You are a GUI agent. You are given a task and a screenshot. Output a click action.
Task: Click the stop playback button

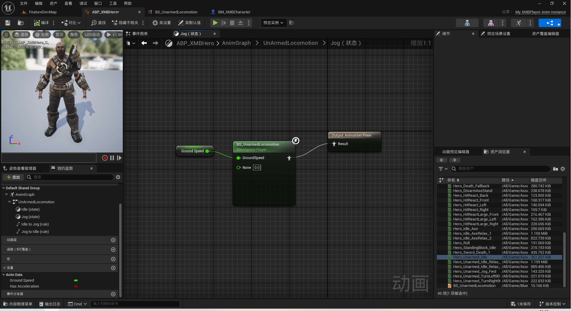pos(232,23)
